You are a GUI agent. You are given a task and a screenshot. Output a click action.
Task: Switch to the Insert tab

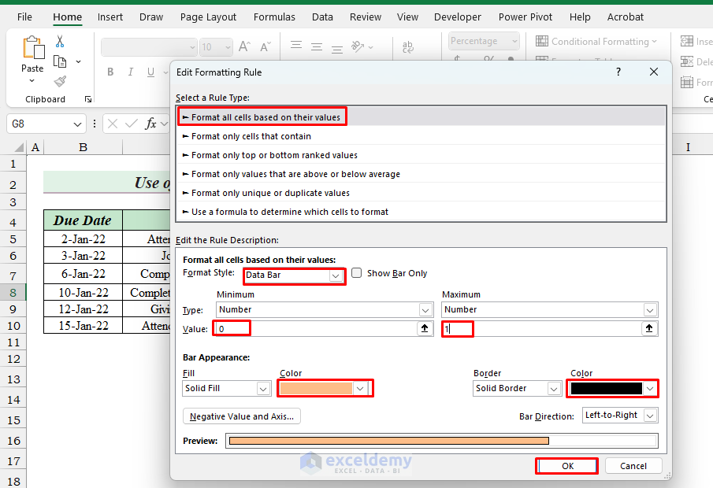pos(110,17)
